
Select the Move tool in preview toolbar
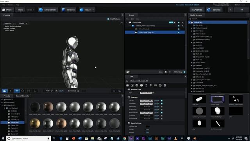tap(17, 91)
